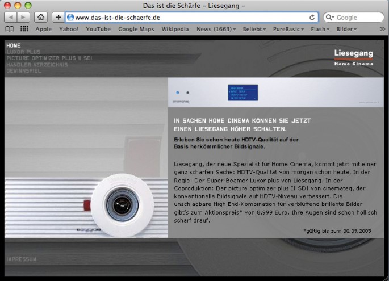
Task: Expand the Flash bookmark folder
Action: pyautogui.click(x=320, y=29)
